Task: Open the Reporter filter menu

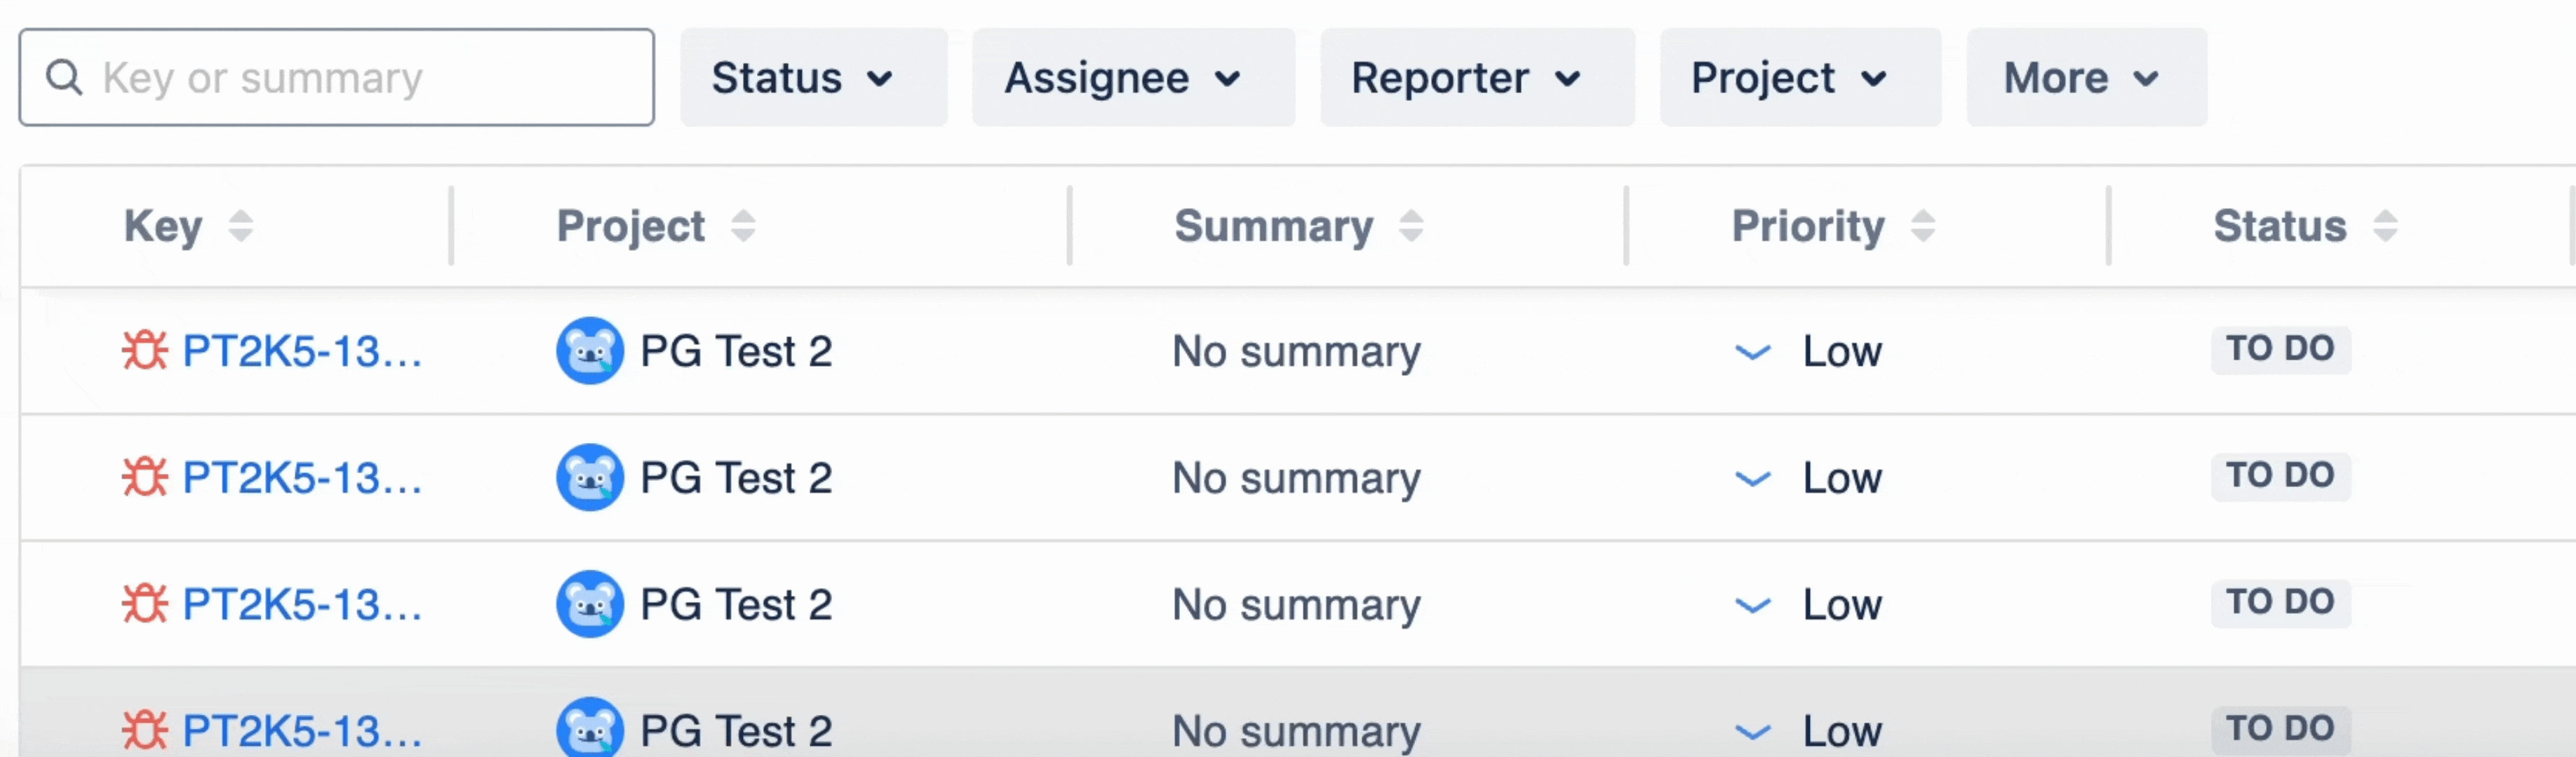Action: tap(1476, 77)
